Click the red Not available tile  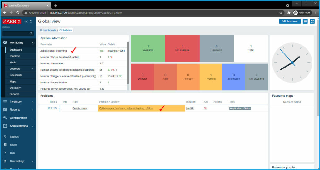tap(182, 48)
